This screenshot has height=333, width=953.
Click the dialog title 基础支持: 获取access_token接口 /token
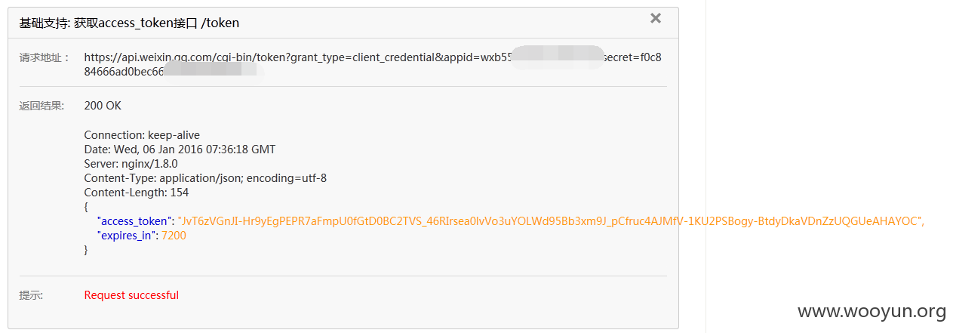(129, 23)
